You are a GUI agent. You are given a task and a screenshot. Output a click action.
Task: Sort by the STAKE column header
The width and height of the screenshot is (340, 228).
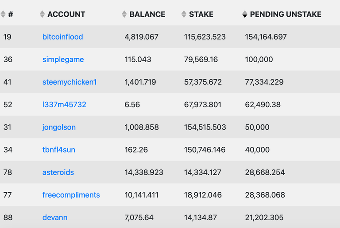click(x=201, y=14)
